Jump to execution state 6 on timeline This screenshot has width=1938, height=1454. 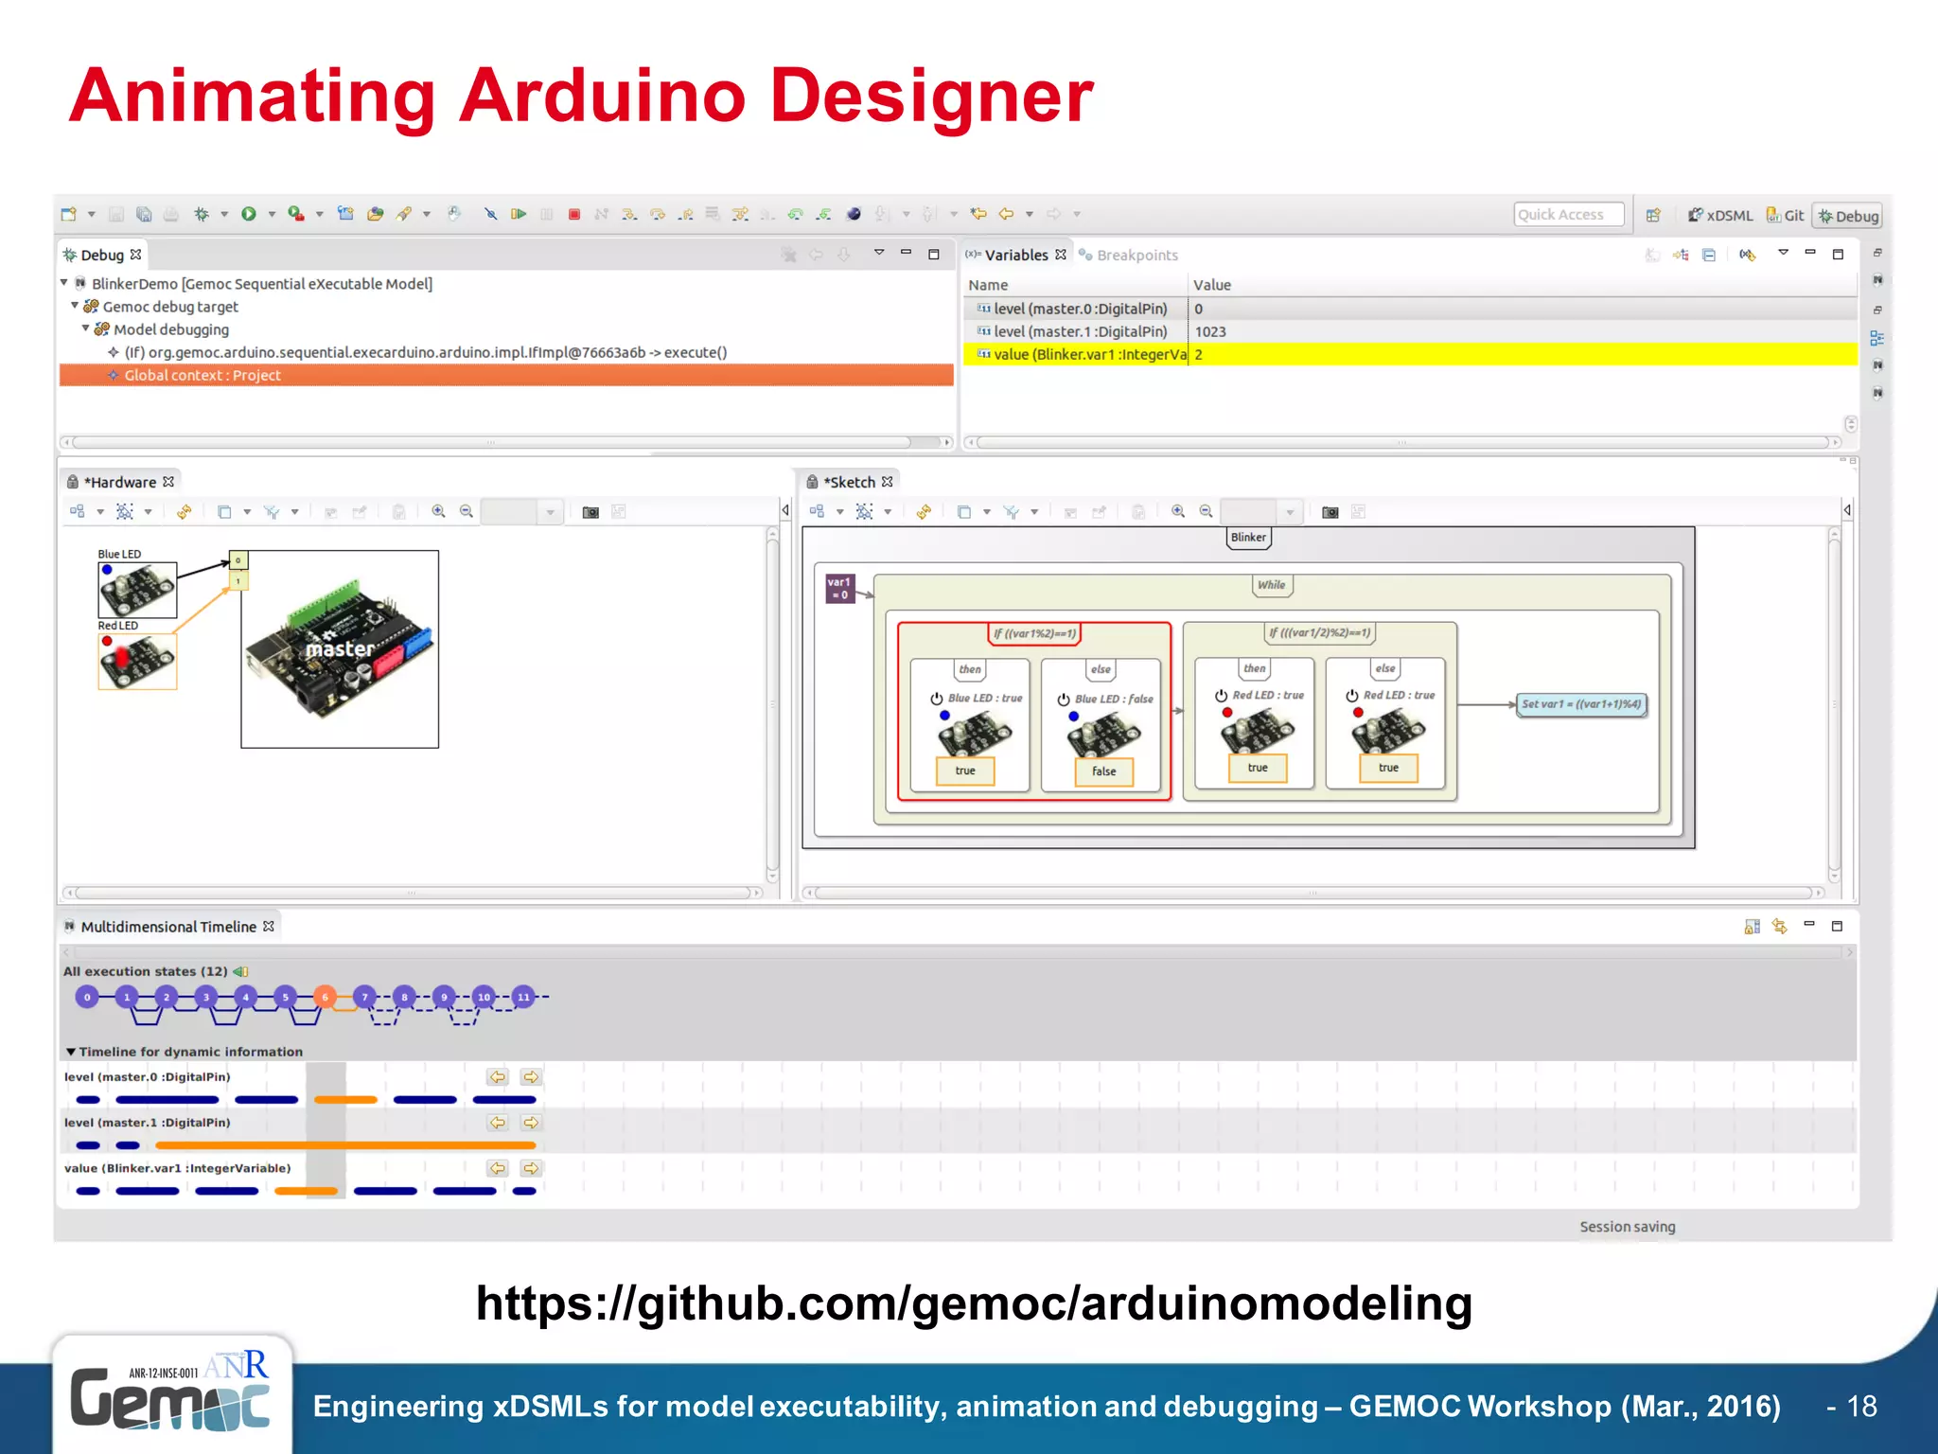pyautogui.click(x=325, y=997)
